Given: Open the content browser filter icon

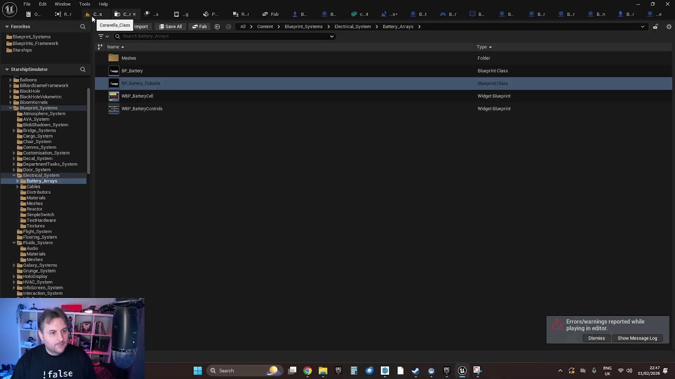Looking at the screenshot, I should click(x=101, y=36).
